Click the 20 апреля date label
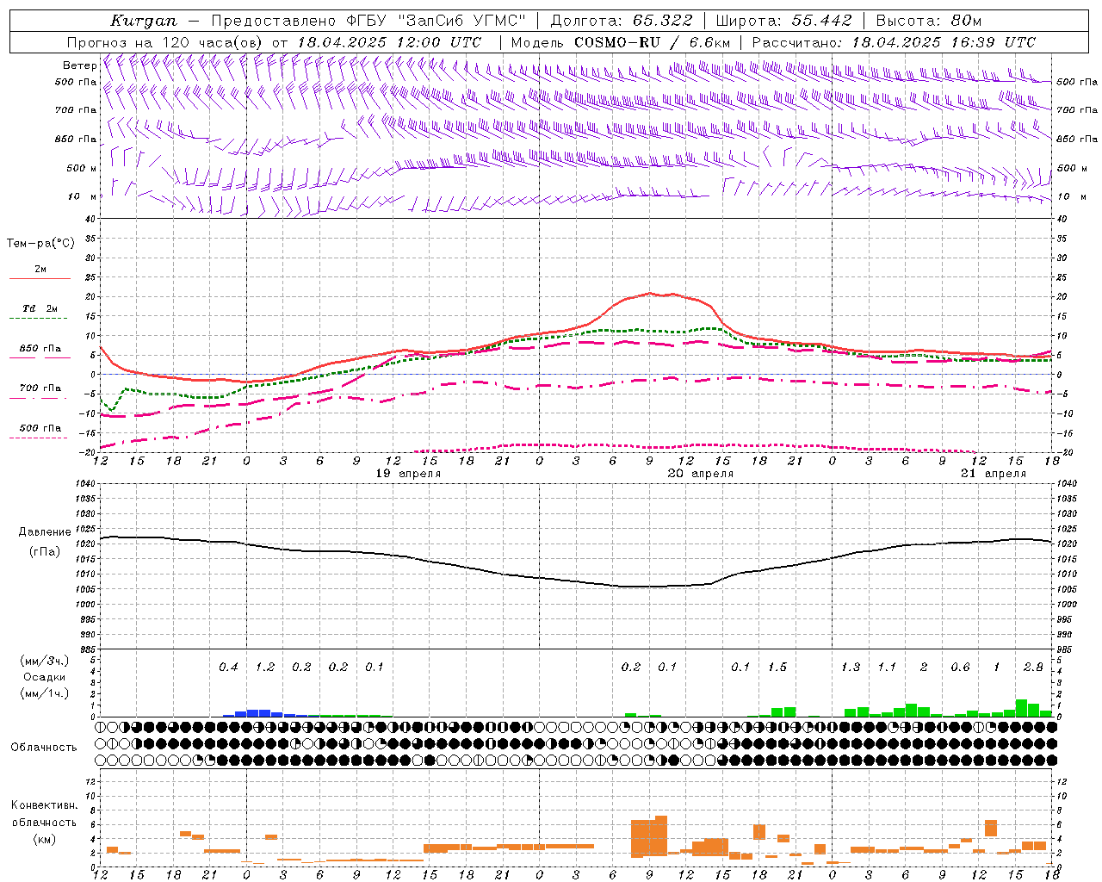The height and width of the screenshot is (882, 1102). (701, 474)
